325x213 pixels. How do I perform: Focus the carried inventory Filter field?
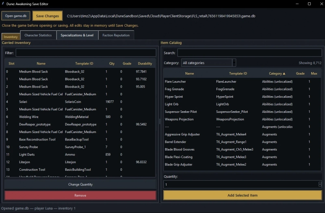pyautogui.click(x=86, y=53)
